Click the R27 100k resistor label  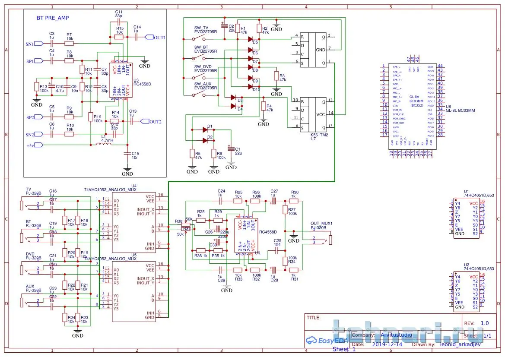click(x=292, y=212)
